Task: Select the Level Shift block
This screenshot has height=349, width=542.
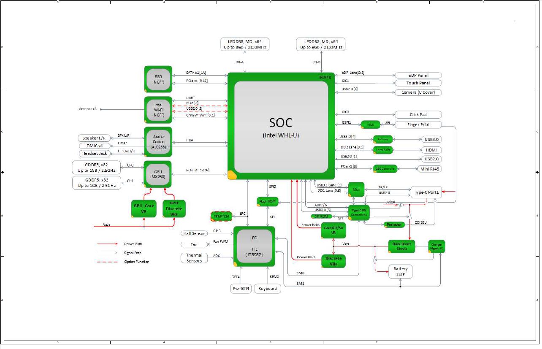Action: [x=383, y=150]
